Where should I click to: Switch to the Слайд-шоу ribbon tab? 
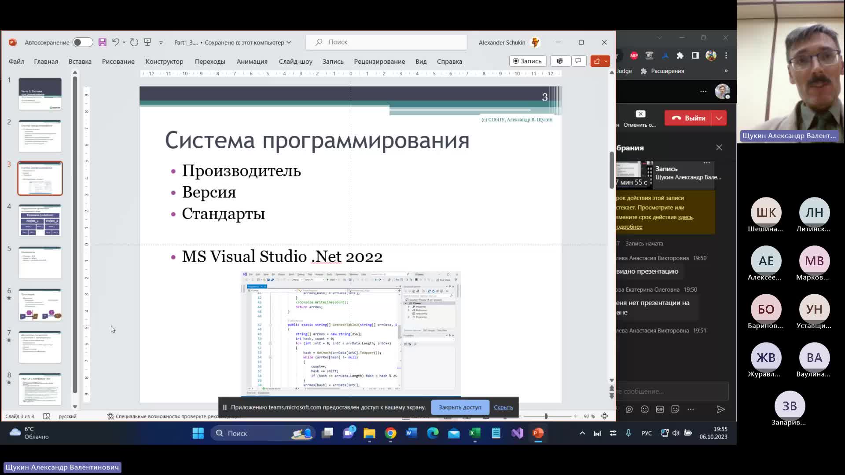(296, 62)
